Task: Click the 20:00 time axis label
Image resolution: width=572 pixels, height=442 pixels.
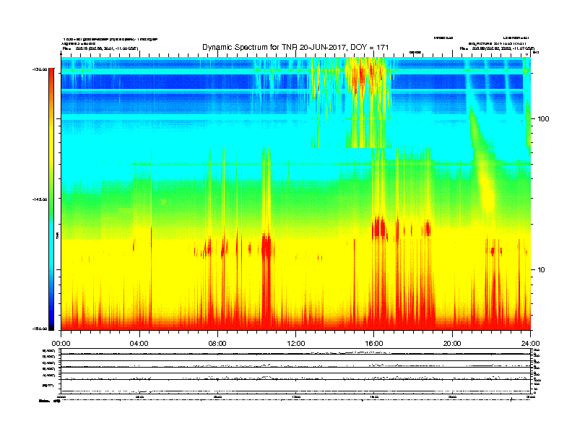Action: [x=452, y=344]
